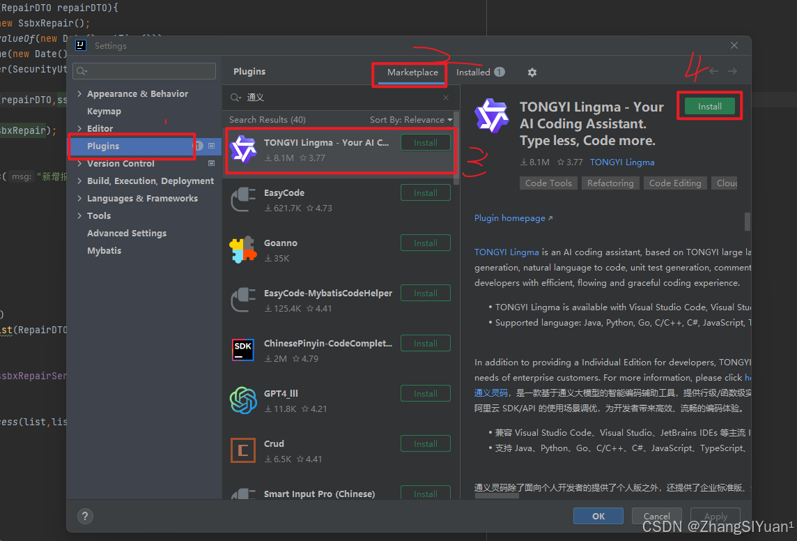Install Smart Input Pro (Chinese) plugin
Viewport: 797px width, 541px height.
tap(426, 493)
